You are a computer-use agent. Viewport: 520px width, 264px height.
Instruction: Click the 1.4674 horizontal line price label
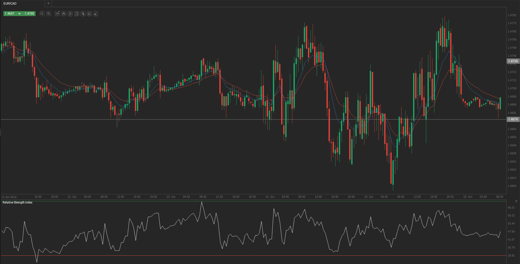513,119
